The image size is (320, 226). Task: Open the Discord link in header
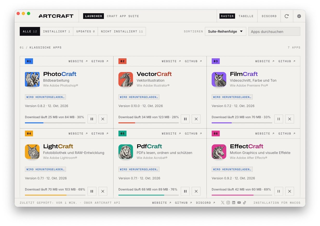pyautogui.click(x=269, y=16)
